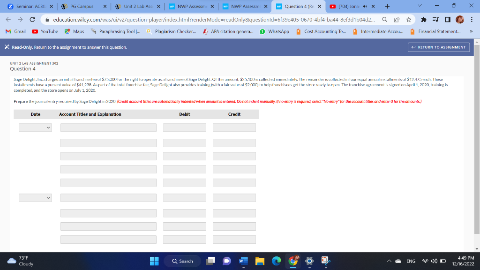Open the second Date dropdown
480x270 pixels.
pos(35,198)
